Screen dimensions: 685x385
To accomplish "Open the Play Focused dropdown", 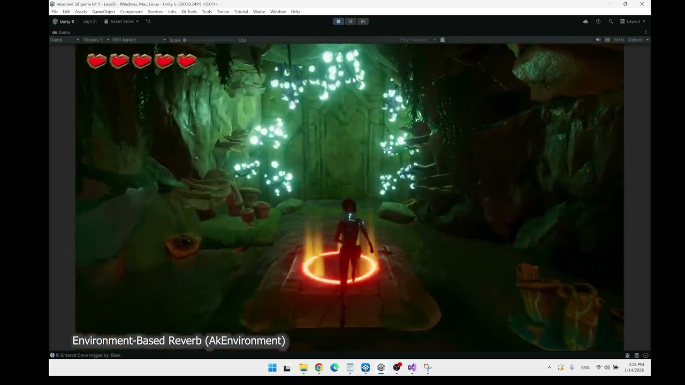I will coord(418,40).
